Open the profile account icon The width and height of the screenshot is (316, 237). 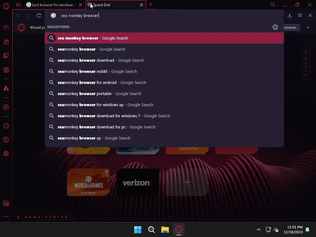click(x=310, y=15)
